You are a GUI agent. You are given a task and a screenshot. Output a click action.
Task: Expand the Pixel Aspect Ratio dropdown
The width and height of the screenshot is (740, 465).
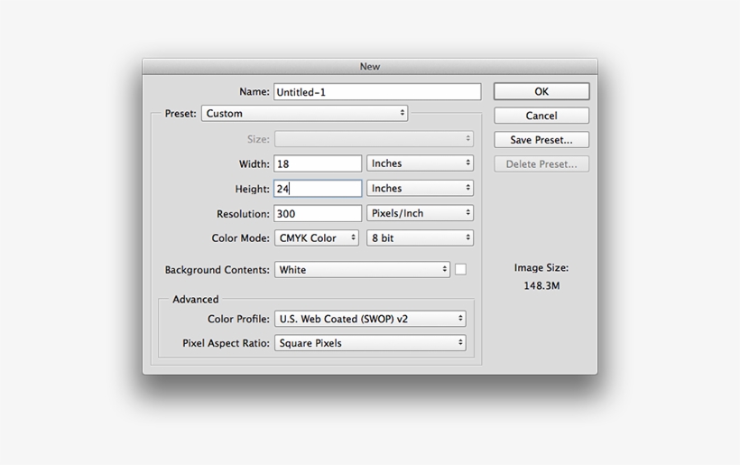tap(370, 343)
